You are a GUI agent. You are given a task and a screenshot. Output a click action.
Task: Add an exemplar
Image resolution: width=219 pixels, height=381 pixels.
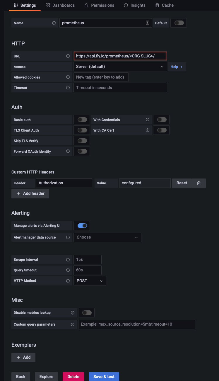tap(23, 358)
